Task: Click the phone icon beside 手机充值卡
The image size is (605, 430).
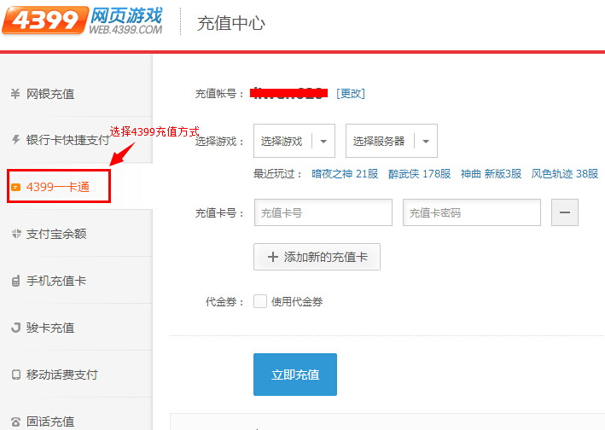Action: coord(15,281)
